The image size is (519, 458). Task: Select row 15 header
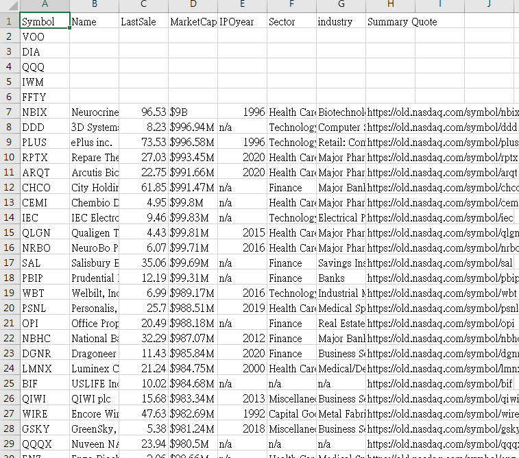click(x=10, y=232)
